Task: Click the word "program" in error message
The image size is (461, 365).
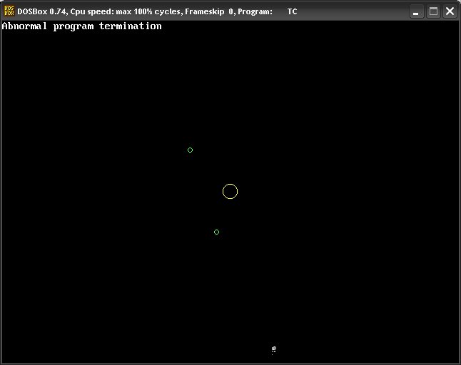Action: (74, 26)
